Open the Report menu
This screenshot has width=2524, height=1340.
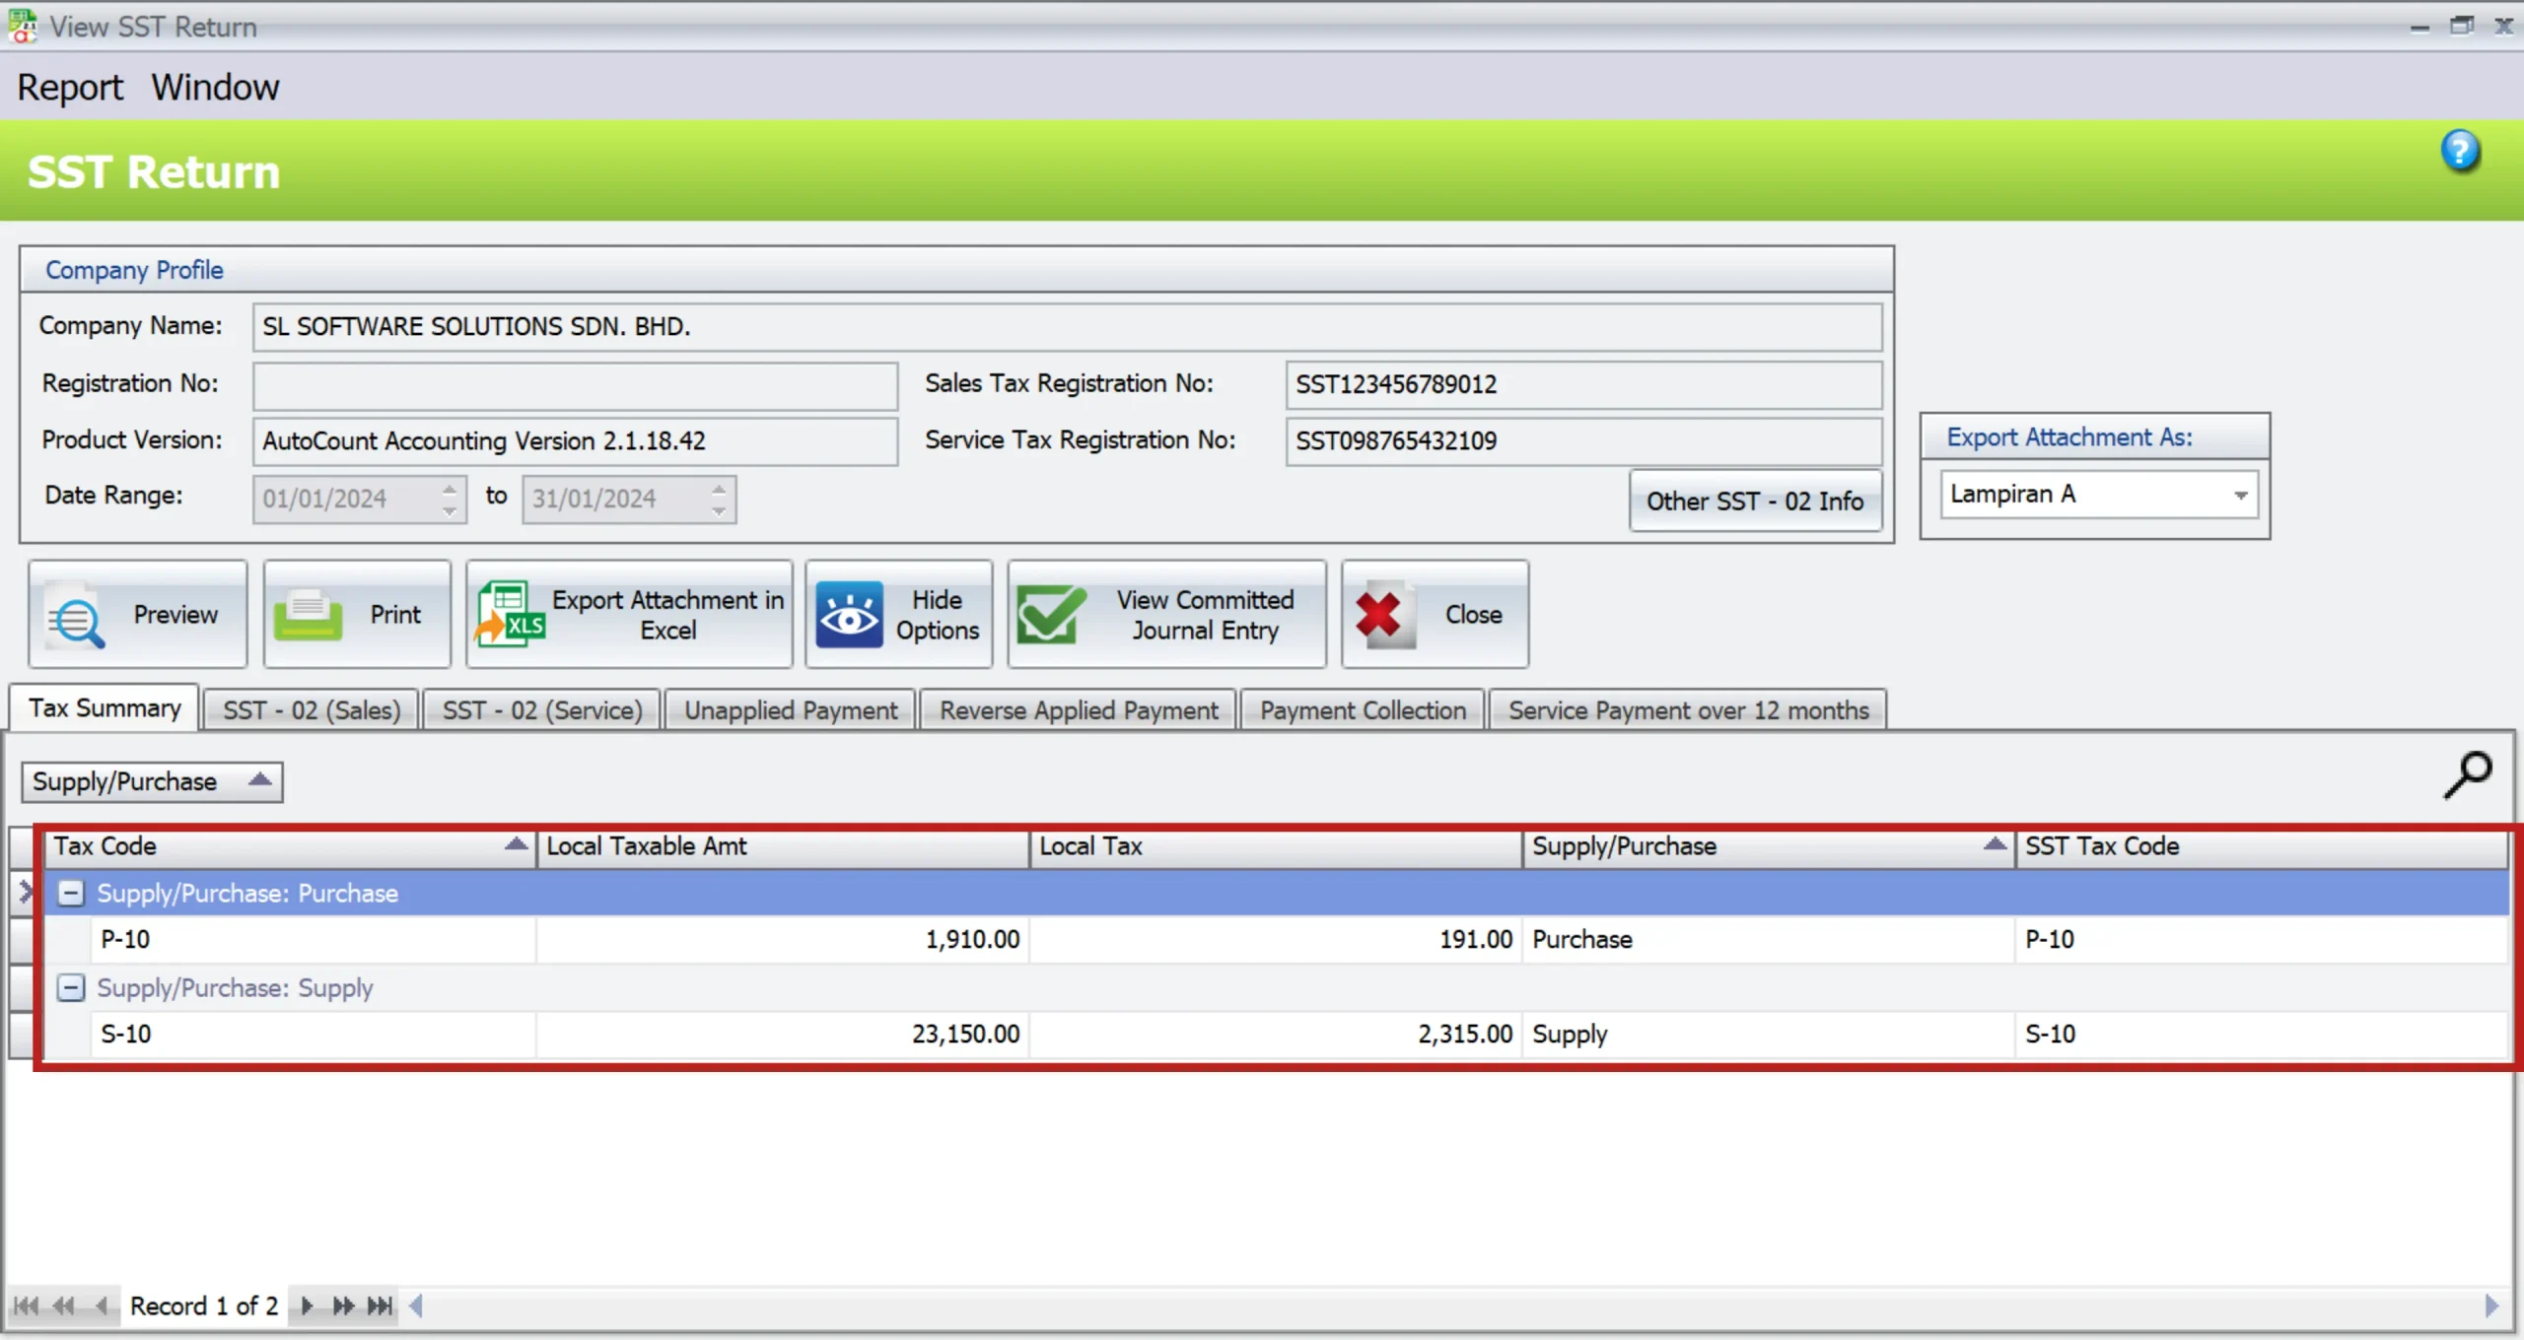pos(70,88)
